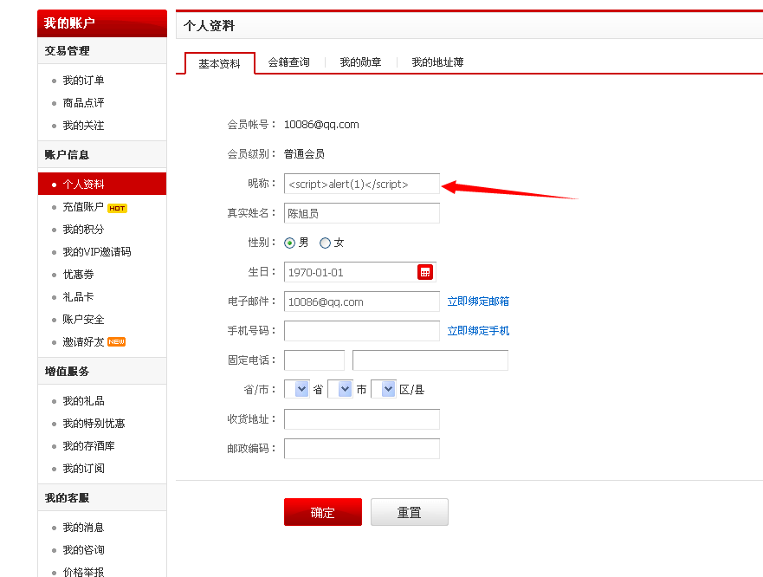Open 我的订单 in the sidebar
The image size is (763, 577).
click(83, 81)
